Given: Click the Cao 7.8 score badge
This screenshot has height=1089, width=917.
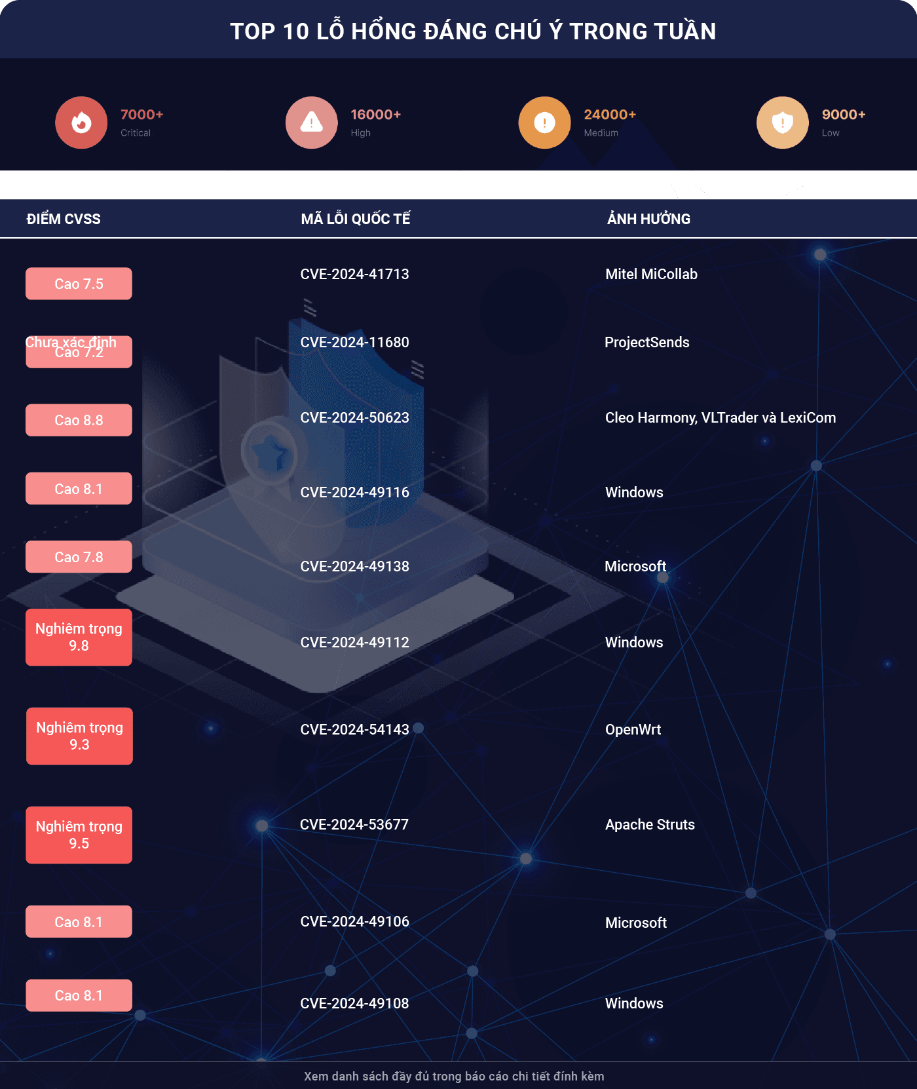Looking at the screenshot, I should (79, 557).
